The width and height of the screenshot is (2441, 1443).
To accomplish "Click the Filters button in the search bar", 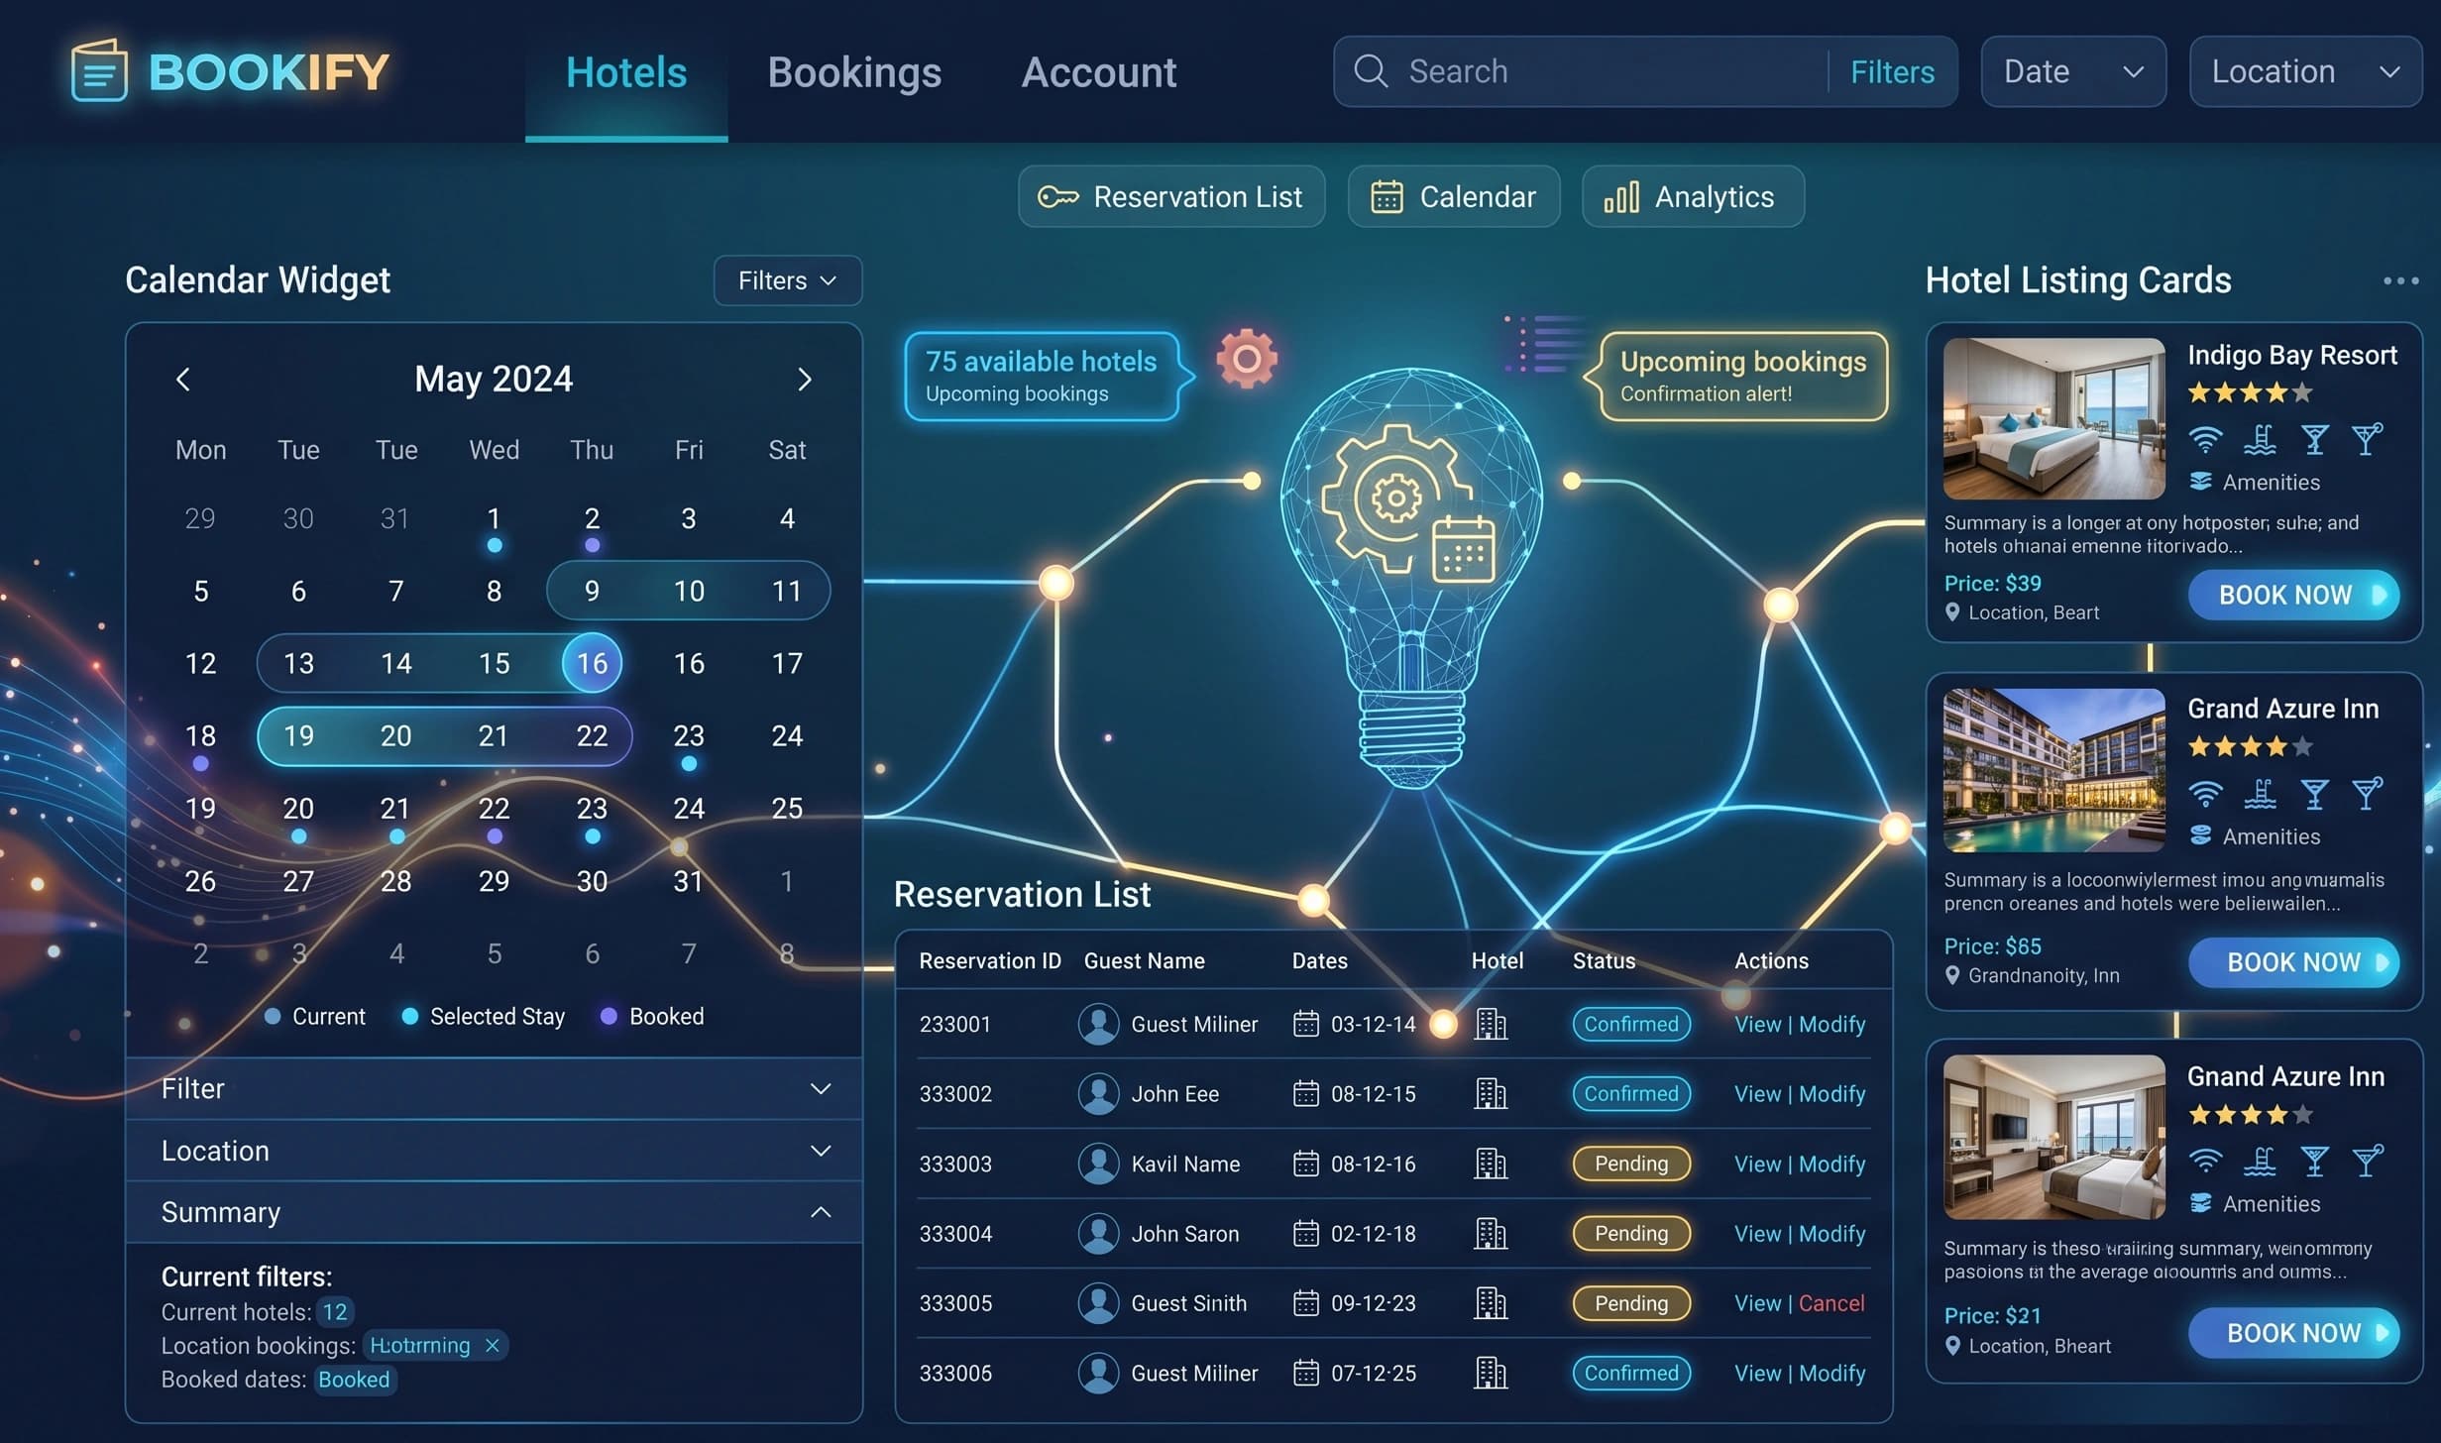I will coord(1892,71).
